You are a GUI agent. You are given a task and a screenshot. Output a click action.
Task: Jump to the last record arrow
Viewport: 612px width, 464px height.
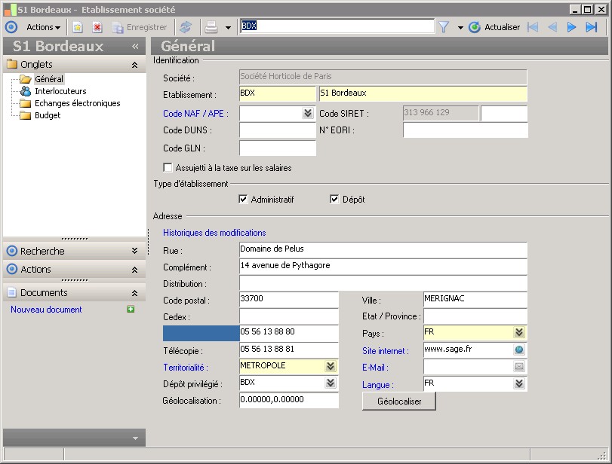592,27
